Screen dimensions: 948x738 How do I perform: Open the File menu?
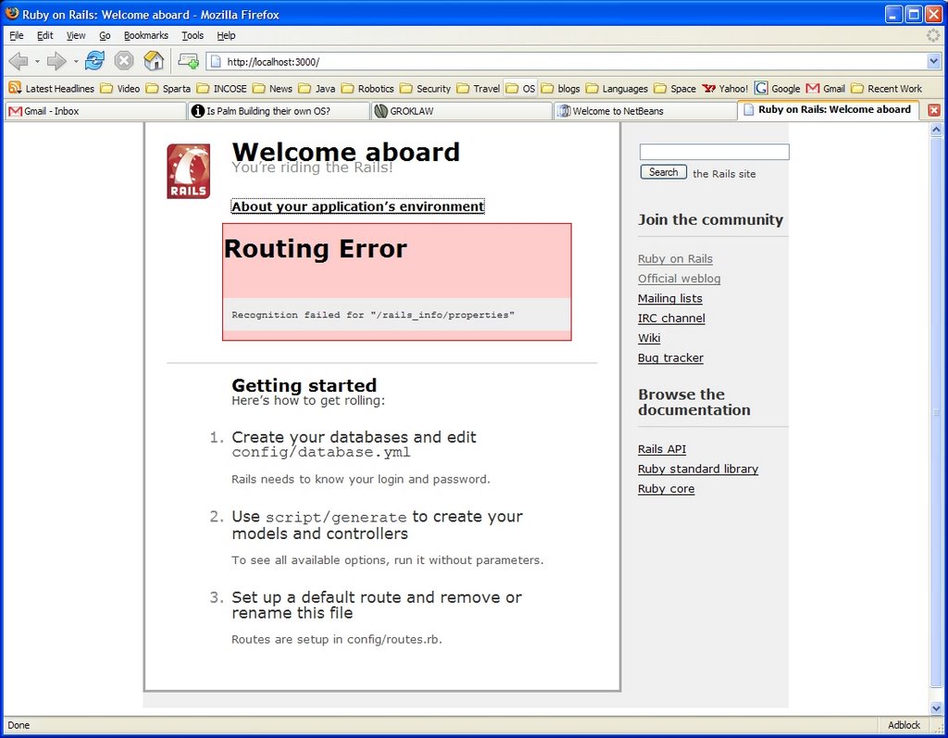coord(17,35)
